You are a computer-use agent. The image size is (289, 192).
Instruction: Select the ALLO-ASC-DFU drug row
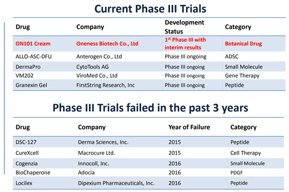pyautogui.click(x=149, y=57)
